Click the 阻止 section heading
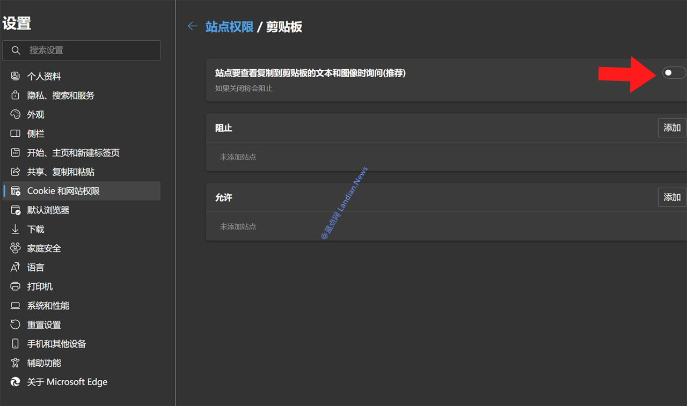 click(x=223, y=128)
